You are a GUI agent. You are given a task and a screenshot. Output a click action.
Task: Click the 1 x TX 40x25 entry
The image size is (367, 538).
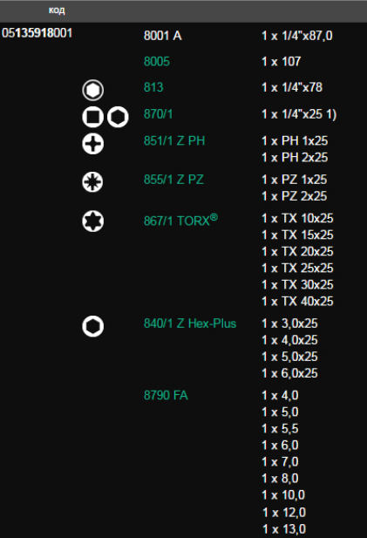pos(297,301)
